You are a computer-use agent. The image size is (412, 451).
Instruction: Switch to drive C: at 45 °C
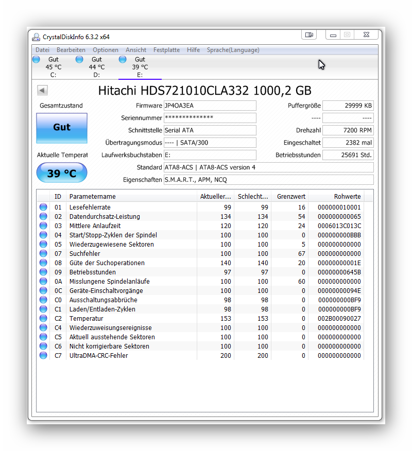click(x=54, y=67)
